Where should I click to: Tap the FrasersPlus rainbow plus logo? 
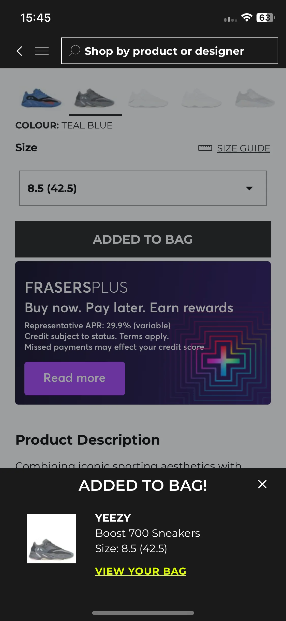click(x=223, y=361)
